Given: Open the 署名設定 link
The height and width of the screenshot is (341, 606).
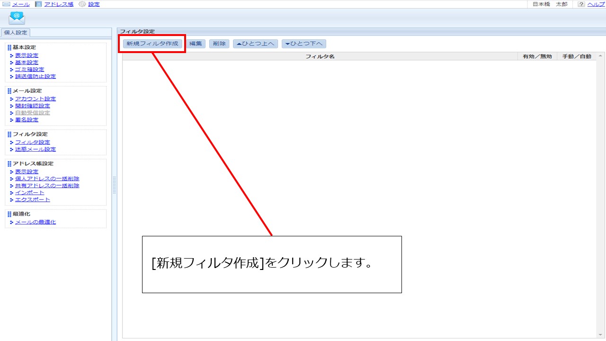Looking at the screenshot, I should tap(27, 120).
